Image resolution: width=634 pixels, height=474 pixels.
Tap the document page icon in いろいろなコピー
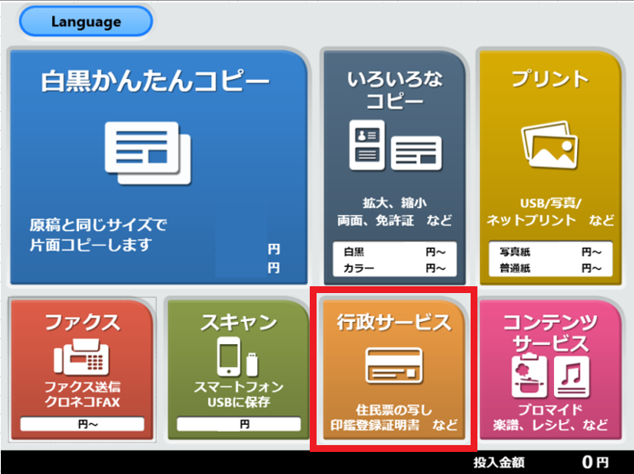pos(416,154)
